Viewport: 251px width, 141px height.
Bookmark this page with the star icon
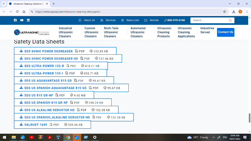pyautogui.click(x=224, y=12)
